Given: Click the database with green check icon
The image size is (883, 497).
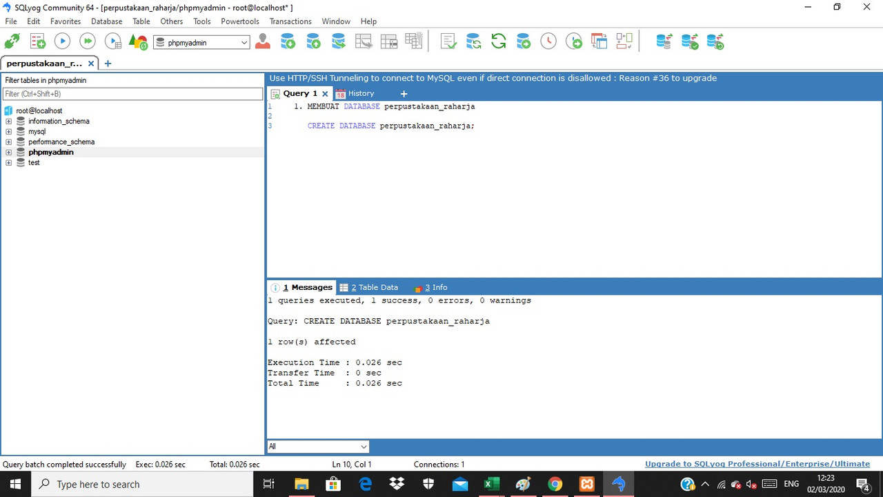Looking at the screenshot, I should coord(690,41).
